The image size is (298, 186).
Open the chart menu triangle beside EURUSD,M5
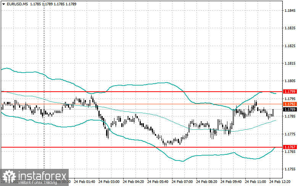coord(3,4)
